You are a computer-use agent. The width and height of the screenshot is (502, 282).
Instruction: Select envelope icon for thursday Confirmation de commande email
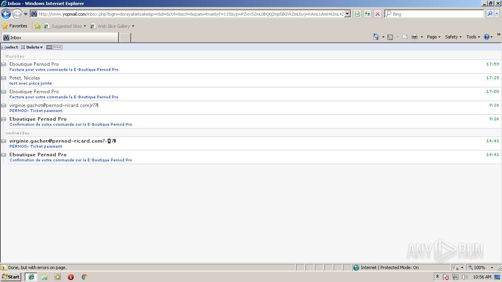(x=4, y=119)
